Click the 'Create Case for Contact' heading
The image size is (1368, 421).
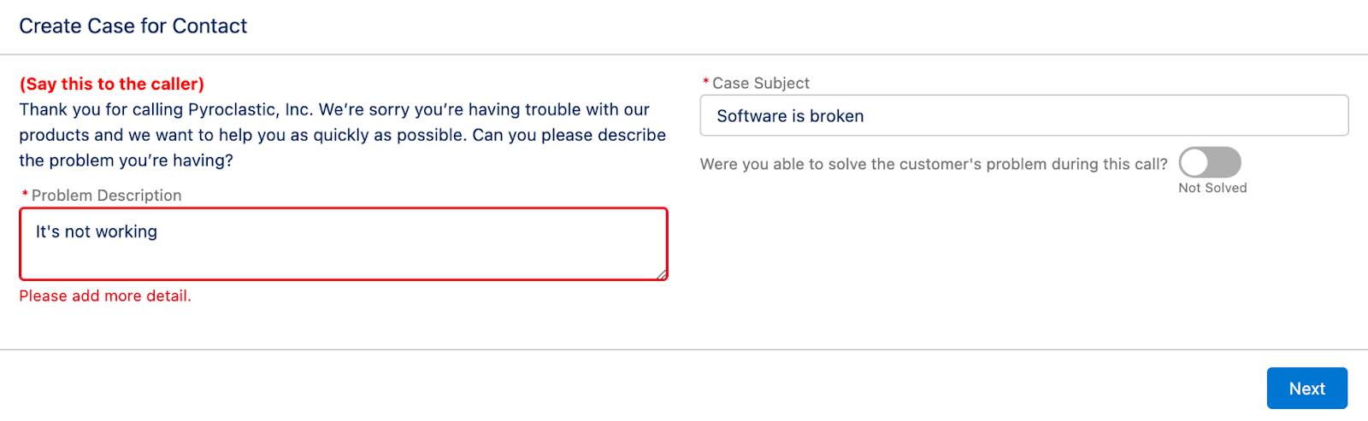tap(133, 26)
